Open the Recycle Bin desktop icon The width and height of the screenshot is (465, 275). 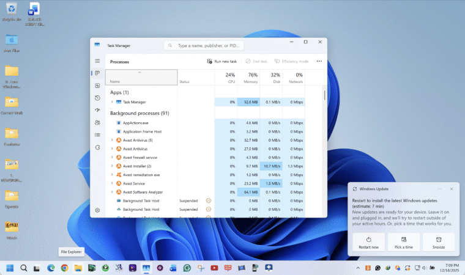pos(12,12)
